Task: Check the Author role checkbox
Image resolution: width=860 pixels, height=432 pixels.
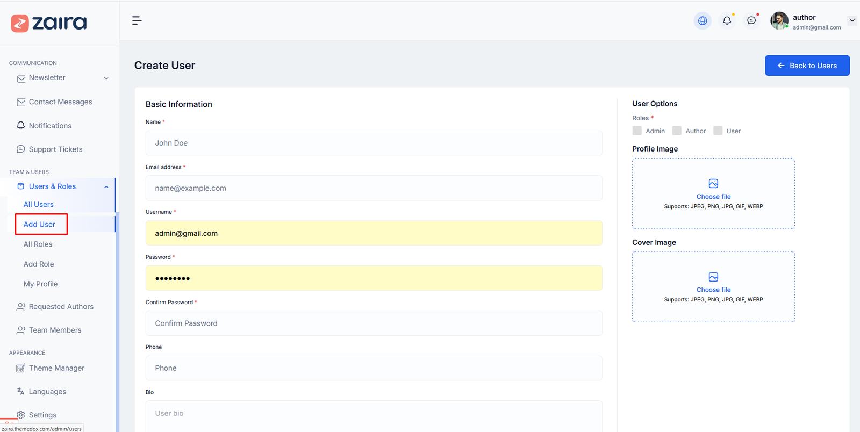Action: pyautogui.click(x=677, y=131)
